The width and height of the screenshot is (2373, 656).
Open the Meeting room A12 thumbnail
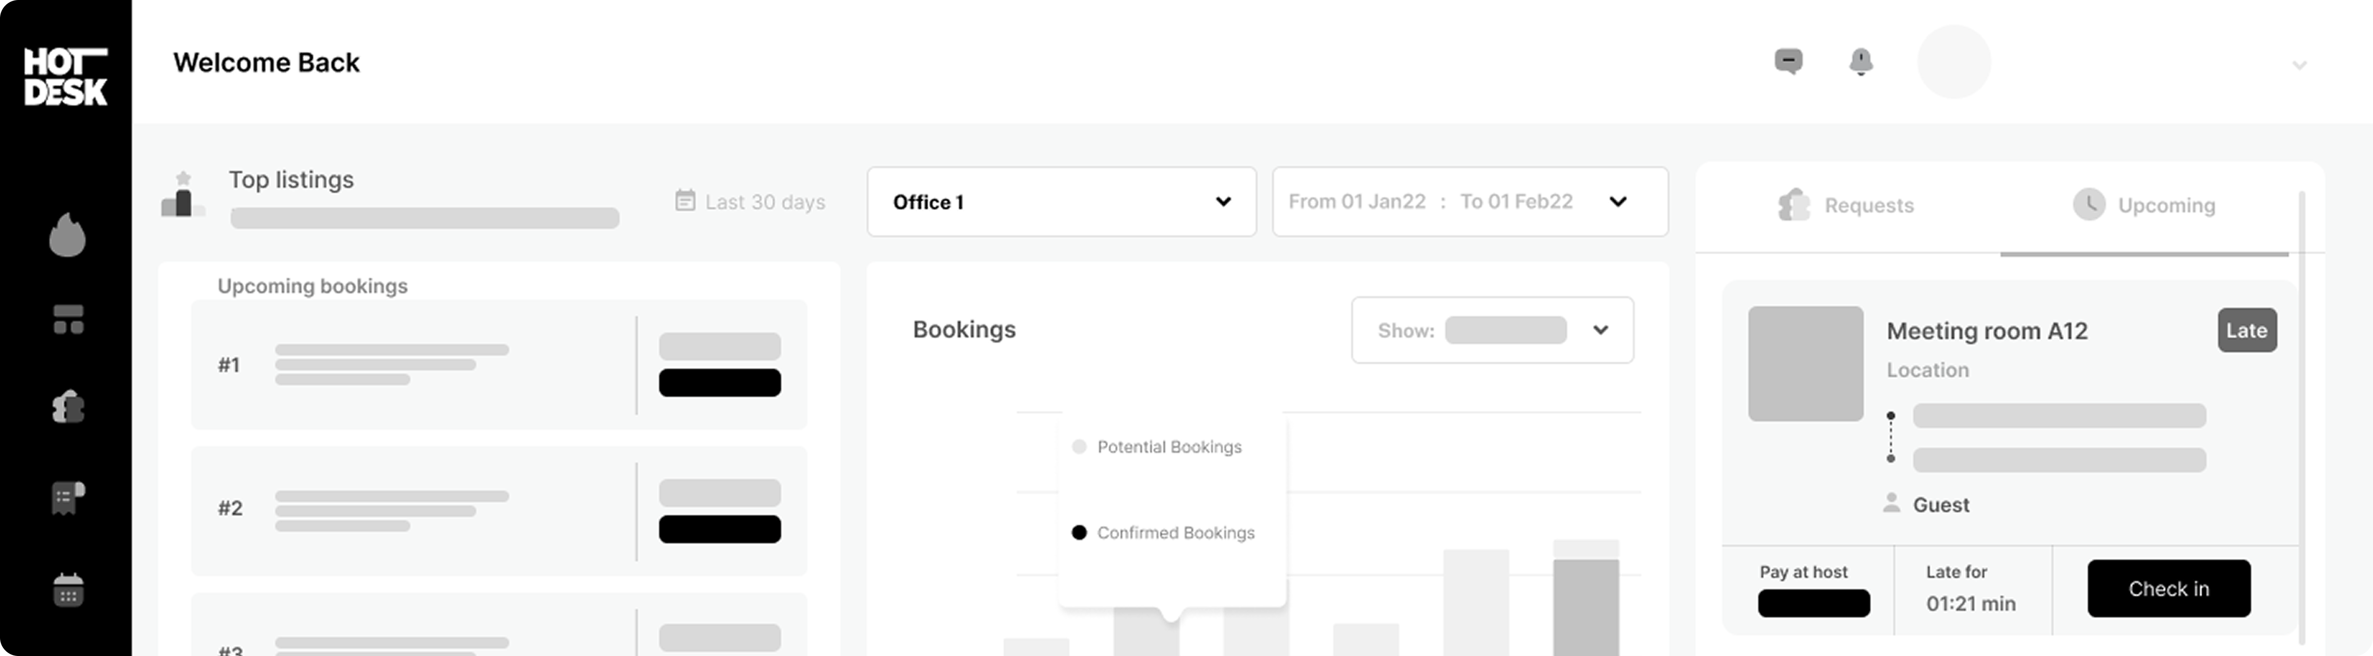[x=1806, y=364]
